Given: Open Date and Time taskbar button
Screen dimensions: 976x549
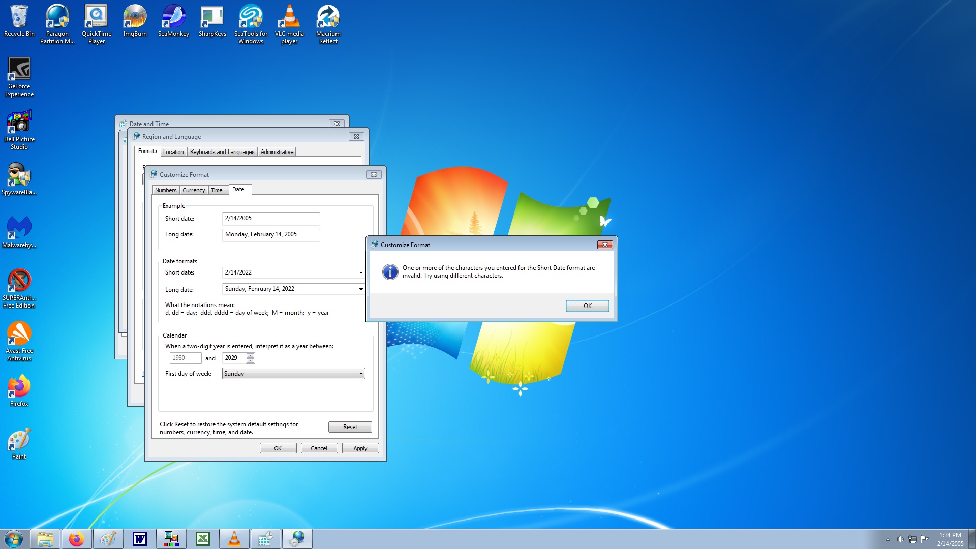Looking at the screenshot, I should pos(266,539).
